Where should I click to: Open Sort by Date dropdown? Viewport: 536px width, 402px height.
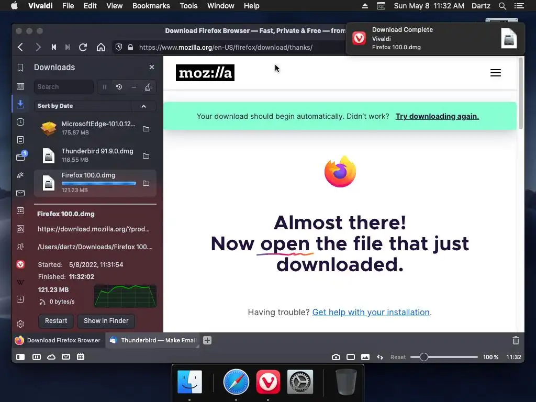82,106
